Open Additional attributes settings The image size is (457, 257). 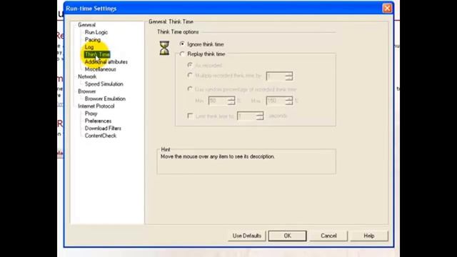pos(106,62)
